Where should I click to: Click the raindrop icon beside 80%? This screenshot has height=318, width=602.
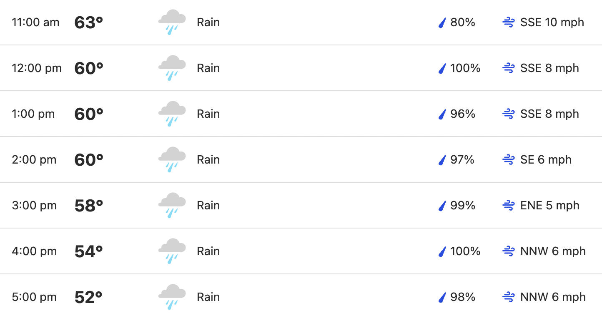[442, 22]
